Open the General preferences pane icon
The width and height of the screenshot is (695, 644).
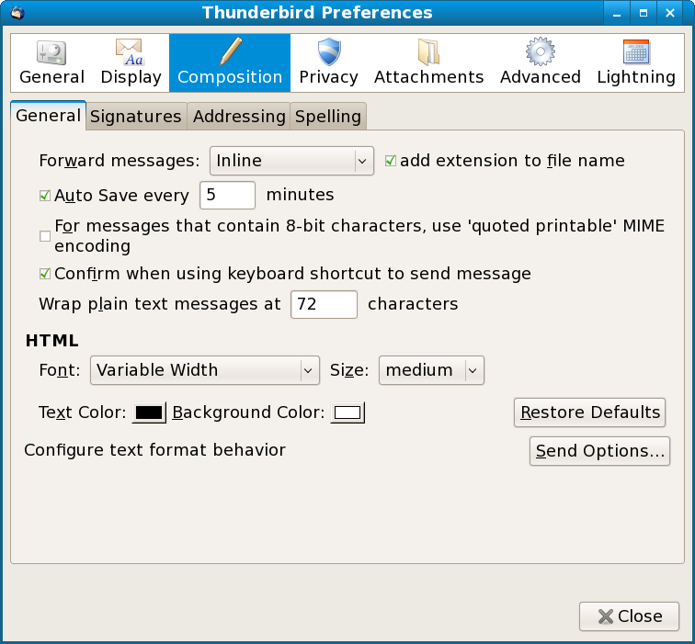click(51, 53)
